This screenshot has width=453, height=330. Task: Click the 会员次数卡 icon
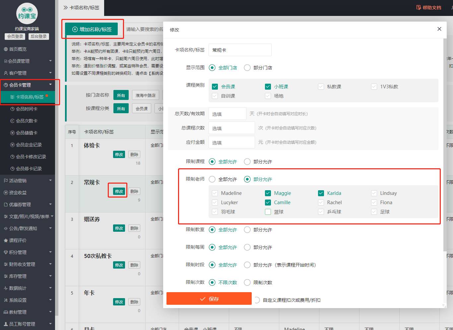coord(13,121)
